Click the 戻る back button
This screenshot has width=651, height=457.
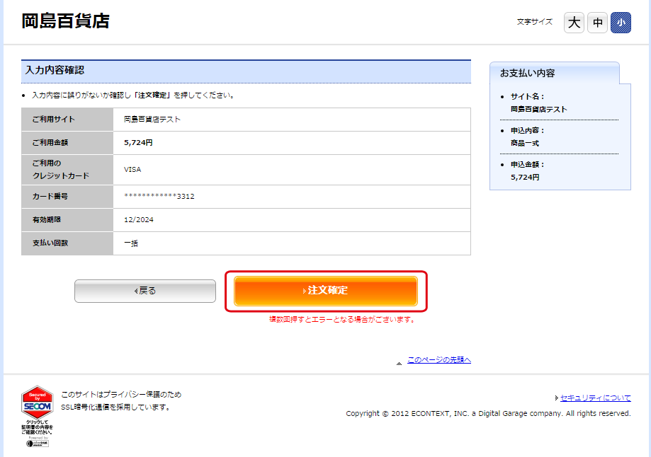pos(145,291)
